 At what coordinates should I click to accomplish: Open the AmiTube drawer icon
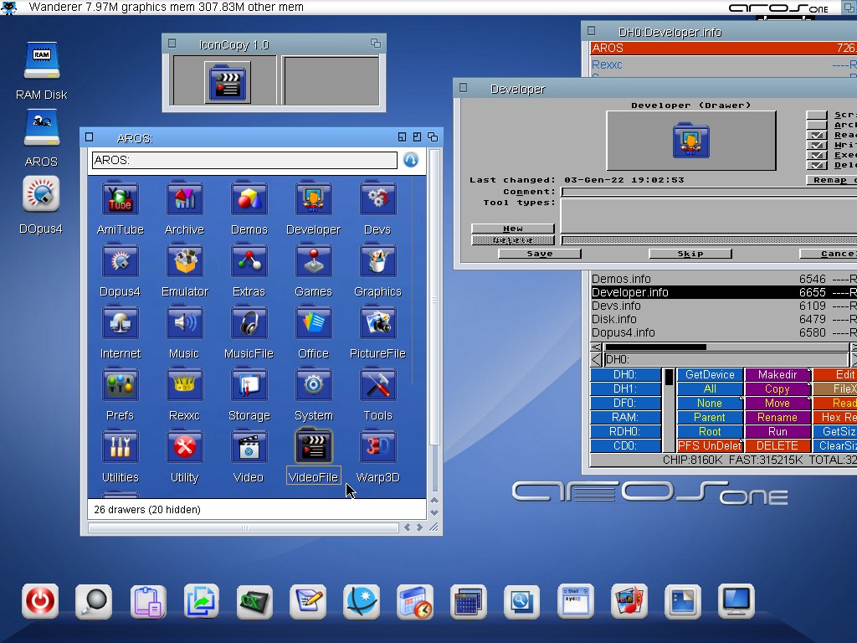tap(120, 200)
